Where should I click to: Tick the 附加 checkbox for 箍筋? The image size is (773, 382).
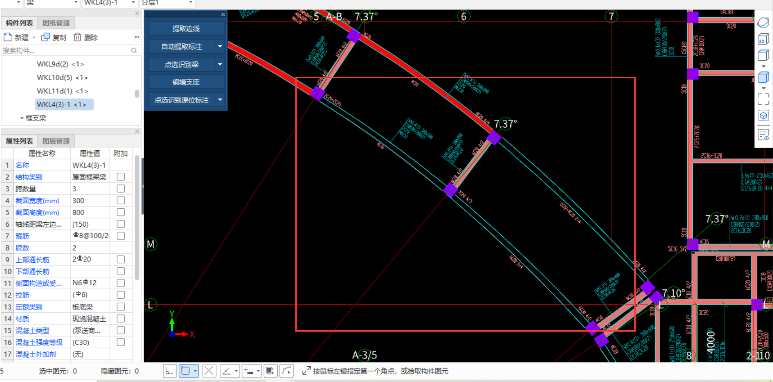pyautogui.click(x=121, y=236)
